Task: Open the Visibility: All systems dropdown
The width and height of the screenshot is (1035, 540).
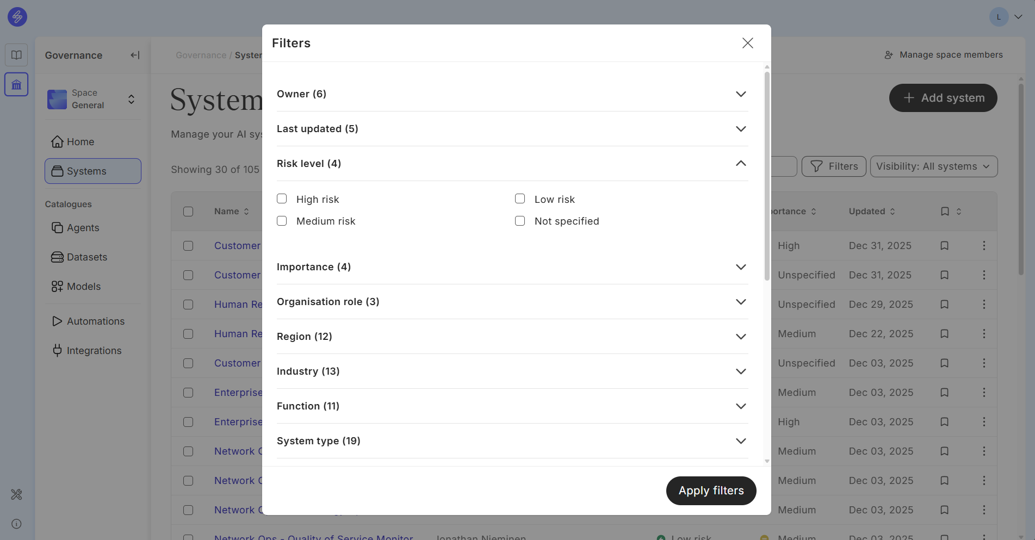Action: pyautogui.click(x=933, y=166)
